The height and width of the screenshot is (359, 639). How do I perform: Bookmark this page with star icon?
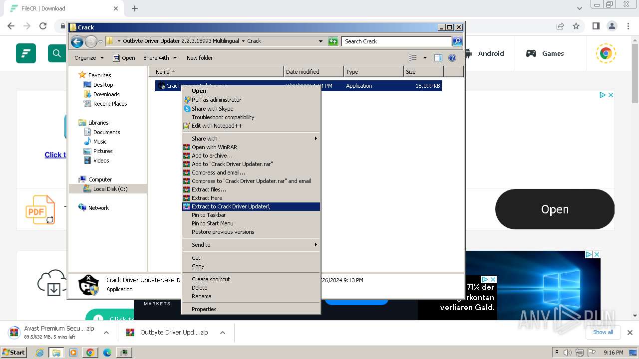576,26
